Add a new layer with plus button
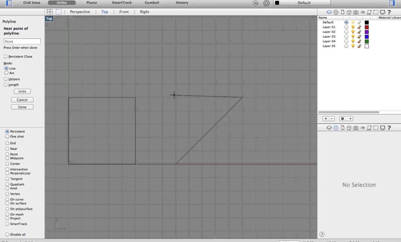 pos(326,119)
